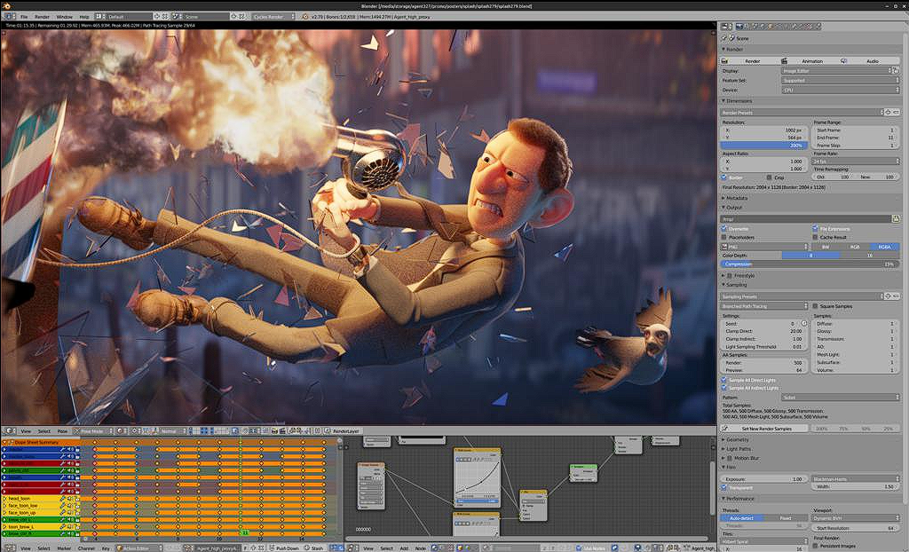Enable the Square Samples checkbox
Screen dimensions: 909x552
(817, 306)
